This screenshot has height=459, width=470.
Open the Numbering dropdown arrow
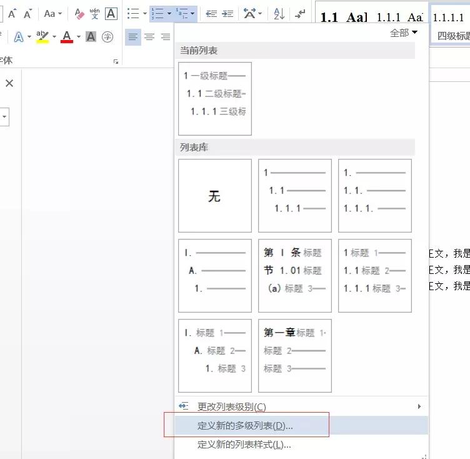169,14
